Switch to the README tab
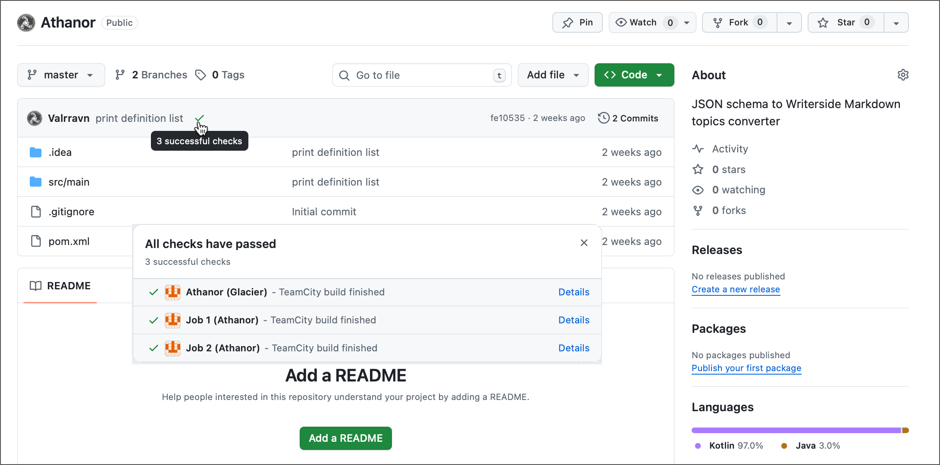The height and width of the screenshot is (465, 940). [x=68, y=285]
